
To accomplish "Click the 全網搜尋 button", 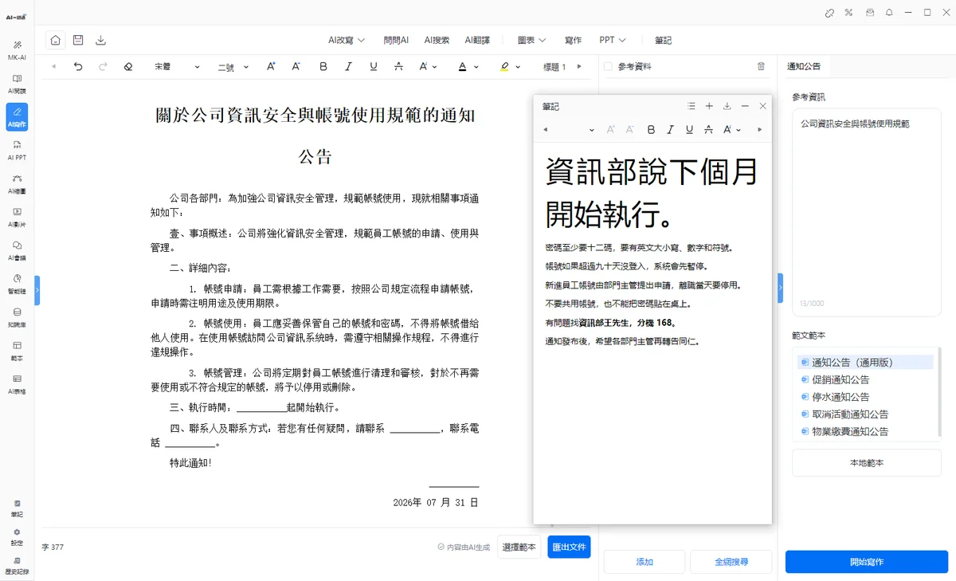I will coord(731,562).
